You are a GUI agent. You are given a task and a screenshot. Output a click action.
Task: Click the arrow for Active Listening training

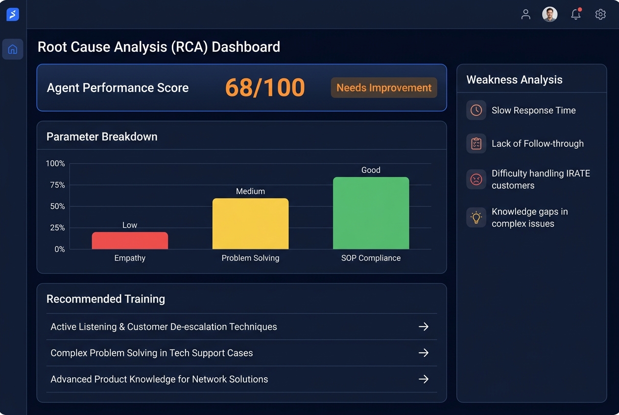coord(424,326)
